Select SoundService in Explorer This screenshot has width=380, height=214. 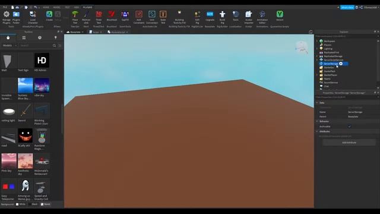[331, 83]
